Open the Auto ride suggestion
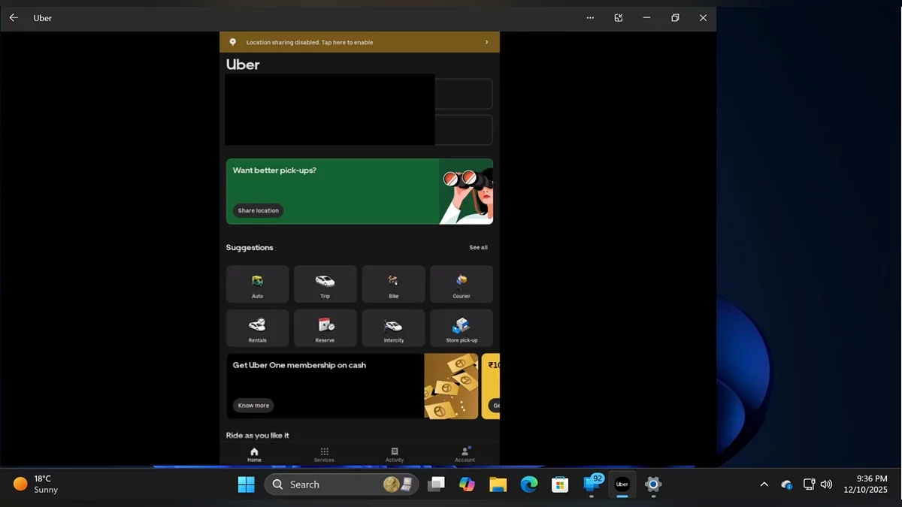The width and height of the screenshot is (902, 507). [257, 284]
